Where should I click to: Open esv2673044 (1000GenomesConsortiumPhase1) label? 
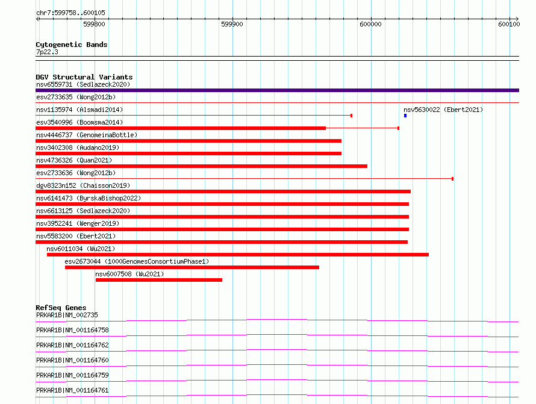tap(137, 261)
